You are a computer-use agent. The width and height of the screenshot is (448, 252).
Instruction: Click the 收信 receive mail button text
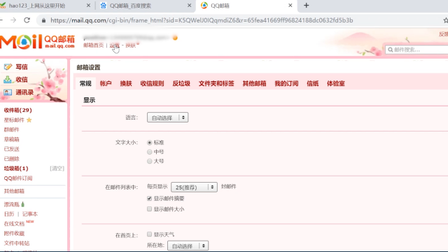[22, 79]
